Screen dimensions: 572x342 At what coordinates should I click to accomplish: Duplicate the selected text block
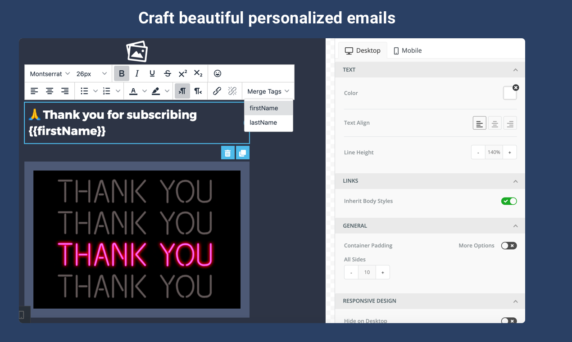(x=242, y=153)
